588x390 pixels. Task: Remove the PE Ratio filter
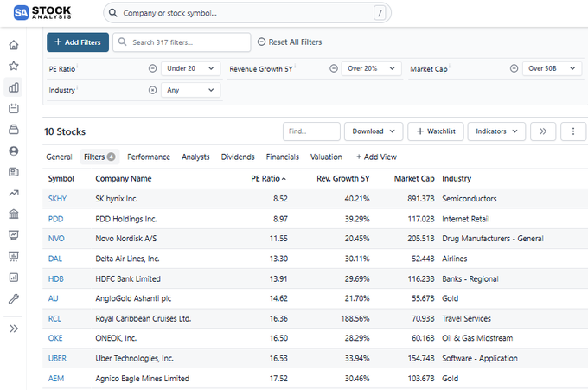tap(152, 68)
